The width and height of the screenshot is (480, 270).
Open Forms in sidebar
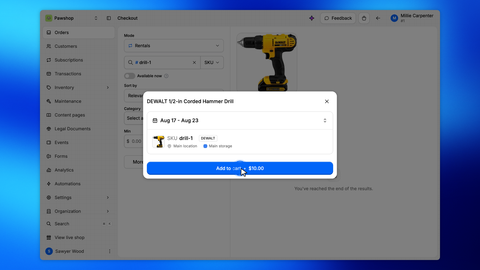pyautogui.click(x=79, y=156)
